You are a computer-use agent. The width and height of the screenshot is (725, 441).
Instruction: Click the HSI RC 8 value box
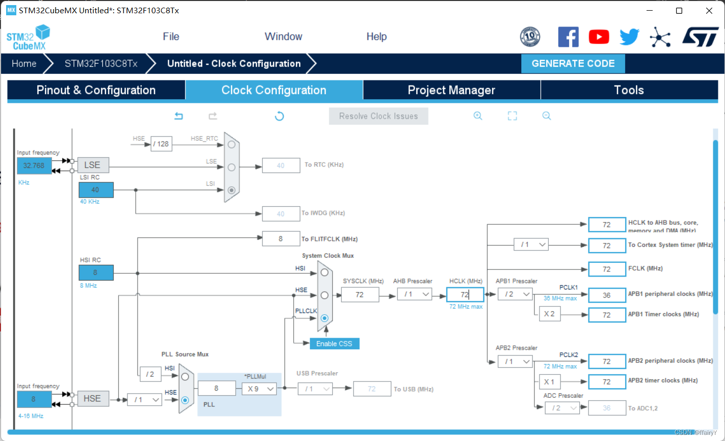click(96, 272)
